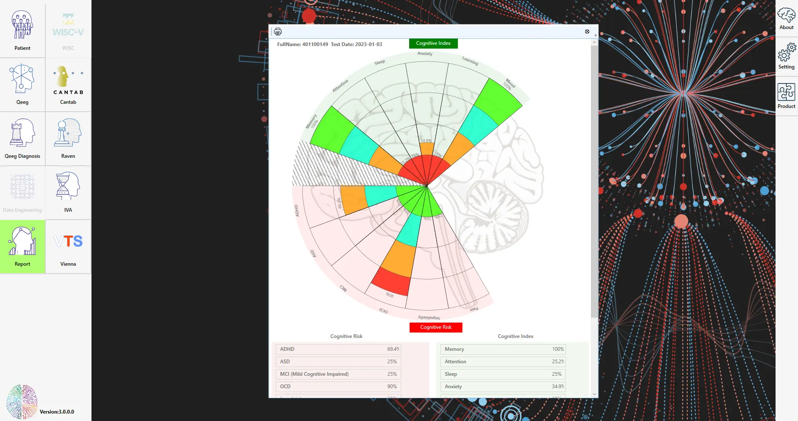Open the Product section
The image size is (798, 421).
[786, 95]
